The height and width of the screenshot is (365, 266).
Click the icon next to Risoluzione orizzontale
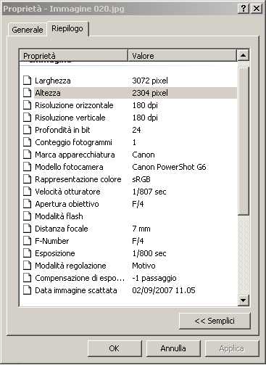(28, 105)
